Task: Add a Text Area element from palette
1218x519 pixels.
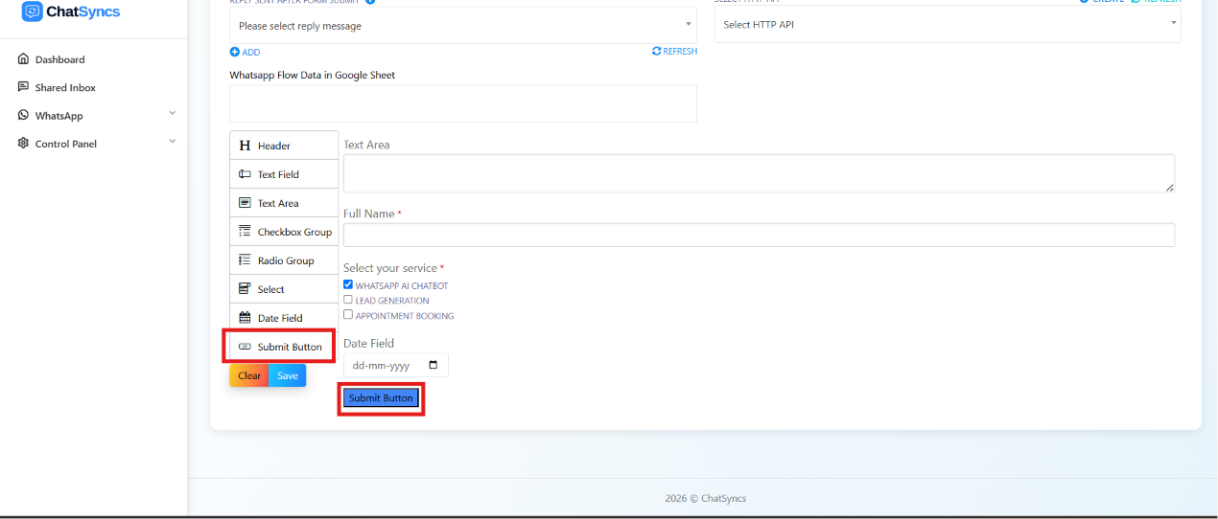Action: tap(284, 203)
